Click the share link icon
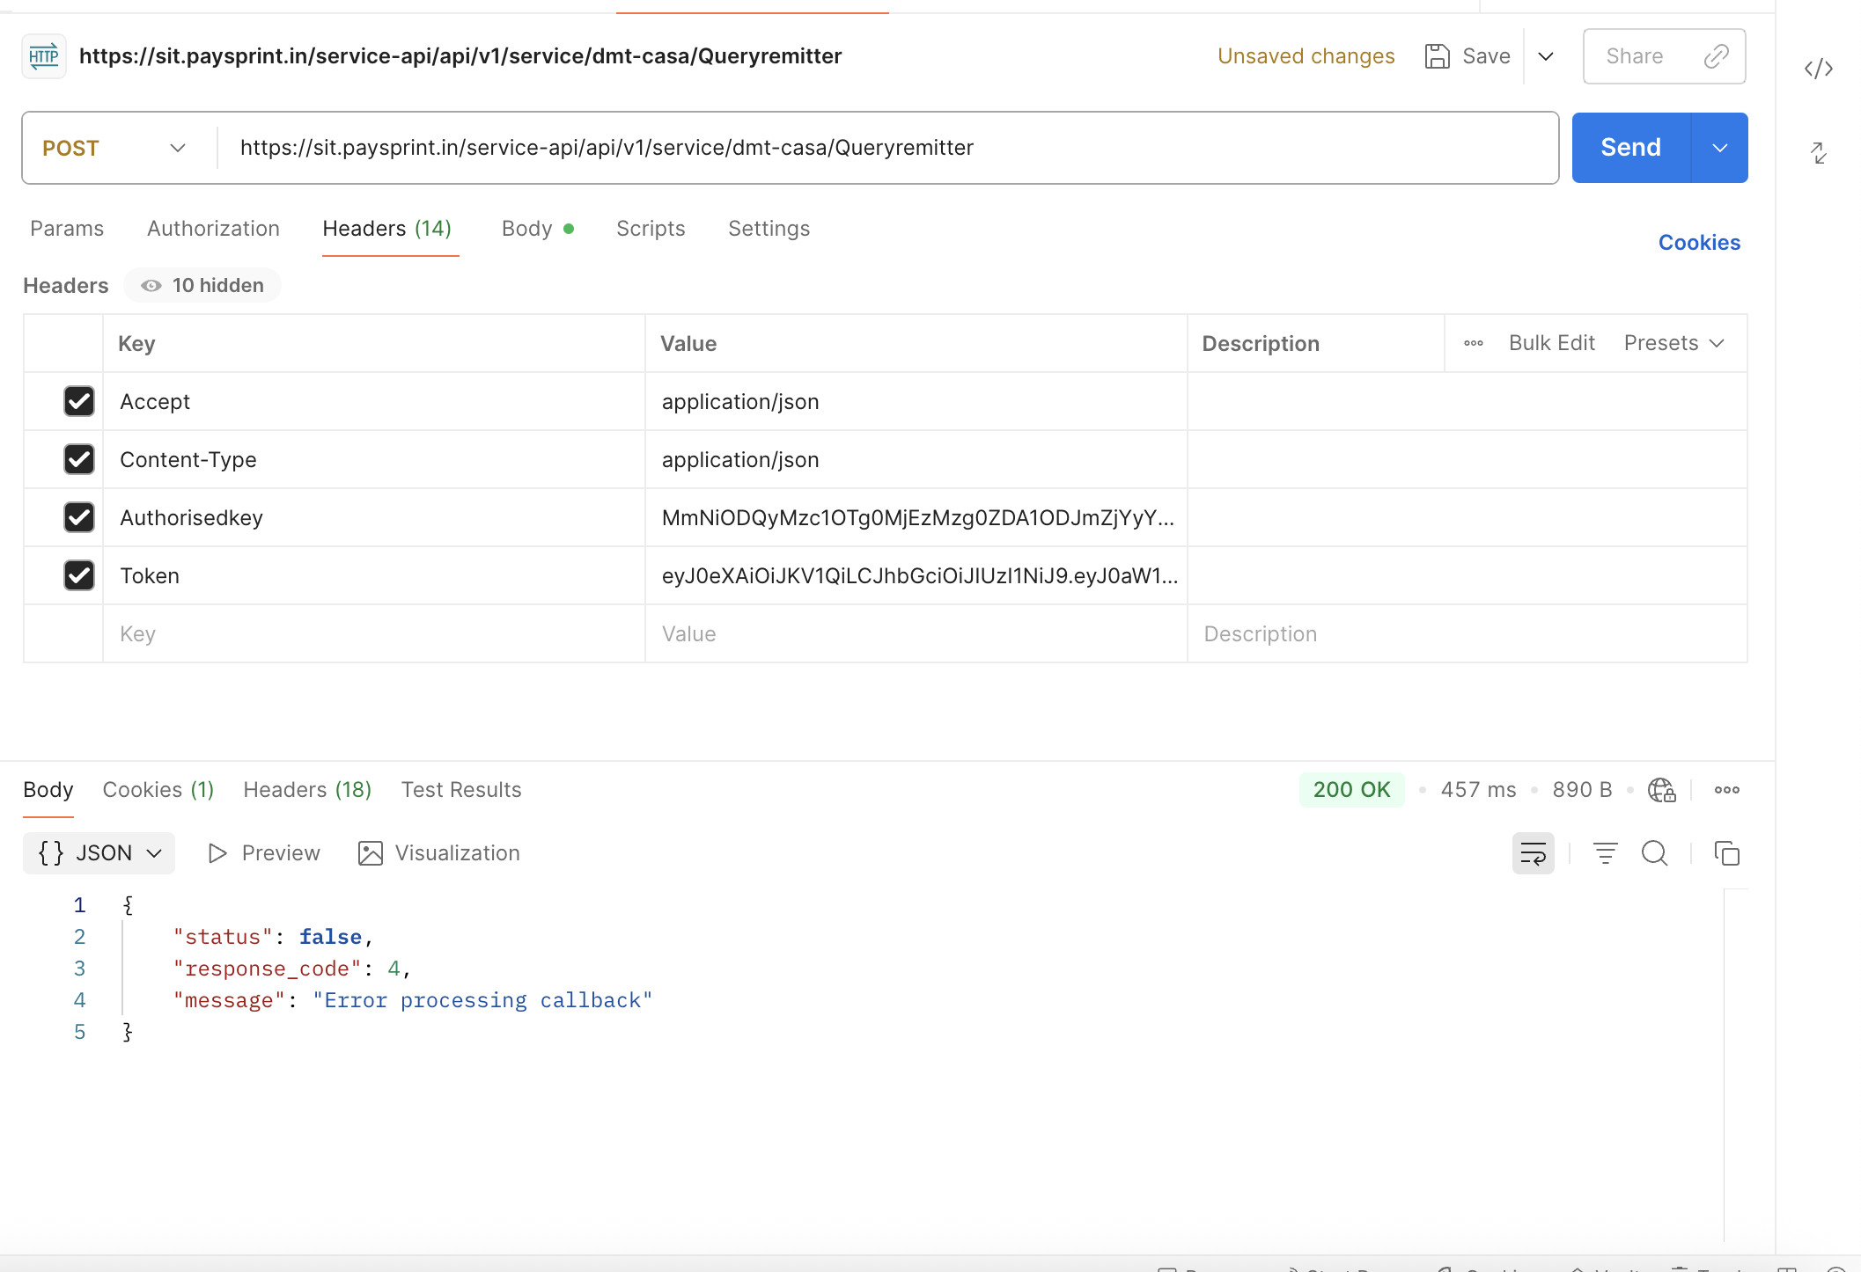 pos(1716,56)
